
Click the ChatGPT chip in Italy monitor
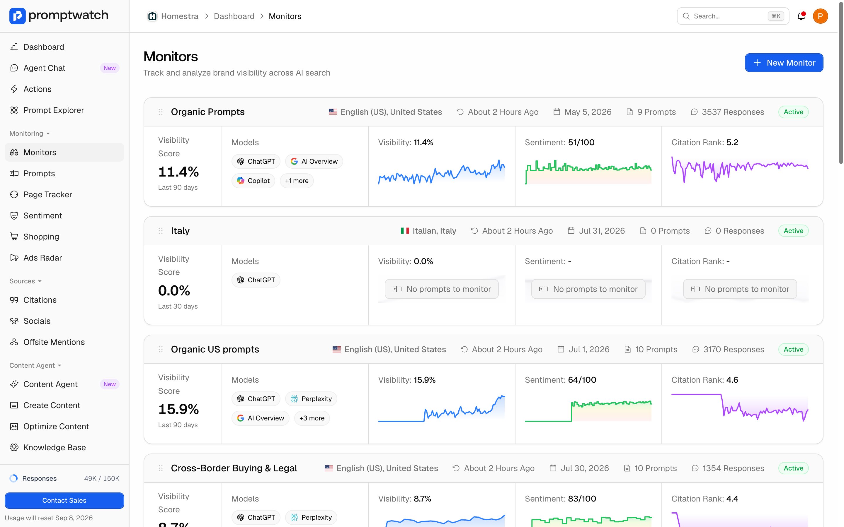(x=256, y=280)
